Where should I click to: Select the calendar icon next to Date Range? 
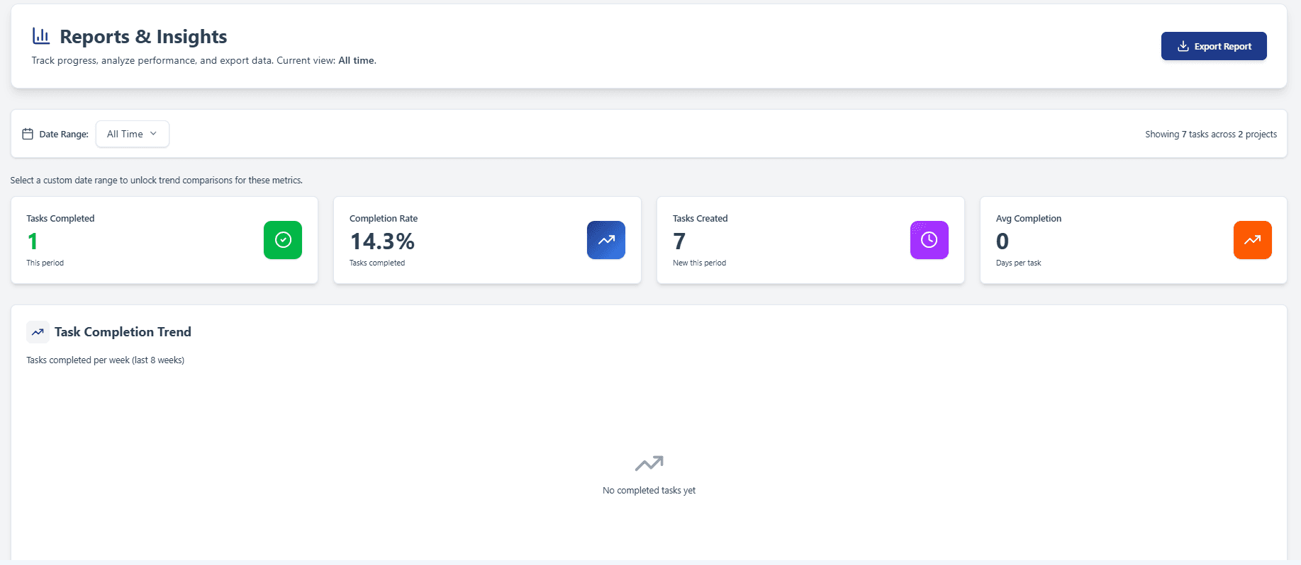pyautogui.click(x=28, y=133)
